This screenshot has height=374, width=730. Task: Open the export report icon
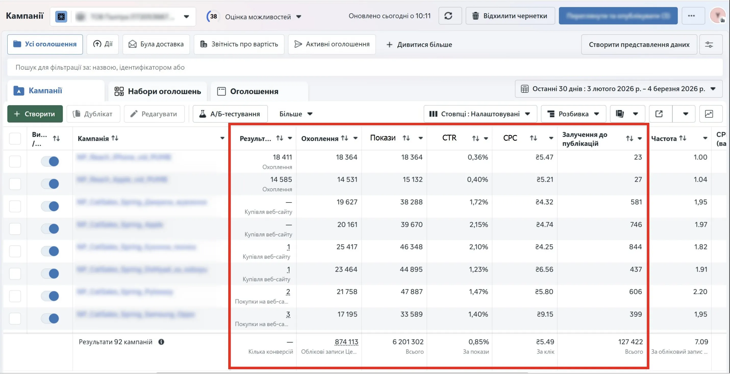[x=659, y=114]
